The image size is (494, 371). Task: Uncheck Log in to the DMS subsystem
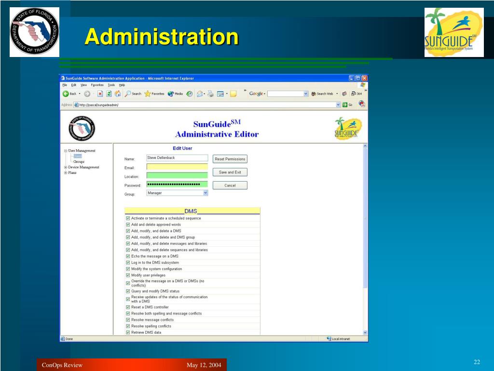click(128, 262)
